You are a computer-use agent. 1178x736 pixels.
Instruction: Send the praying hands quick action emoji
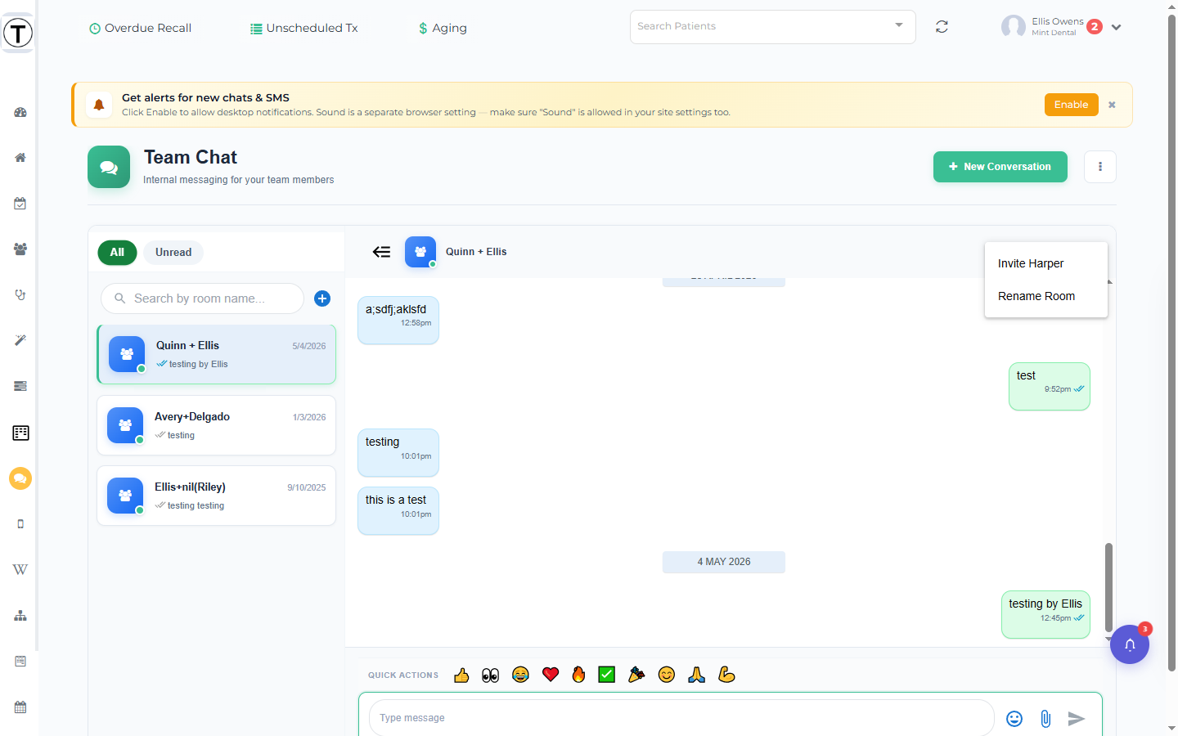click(697, 675)
